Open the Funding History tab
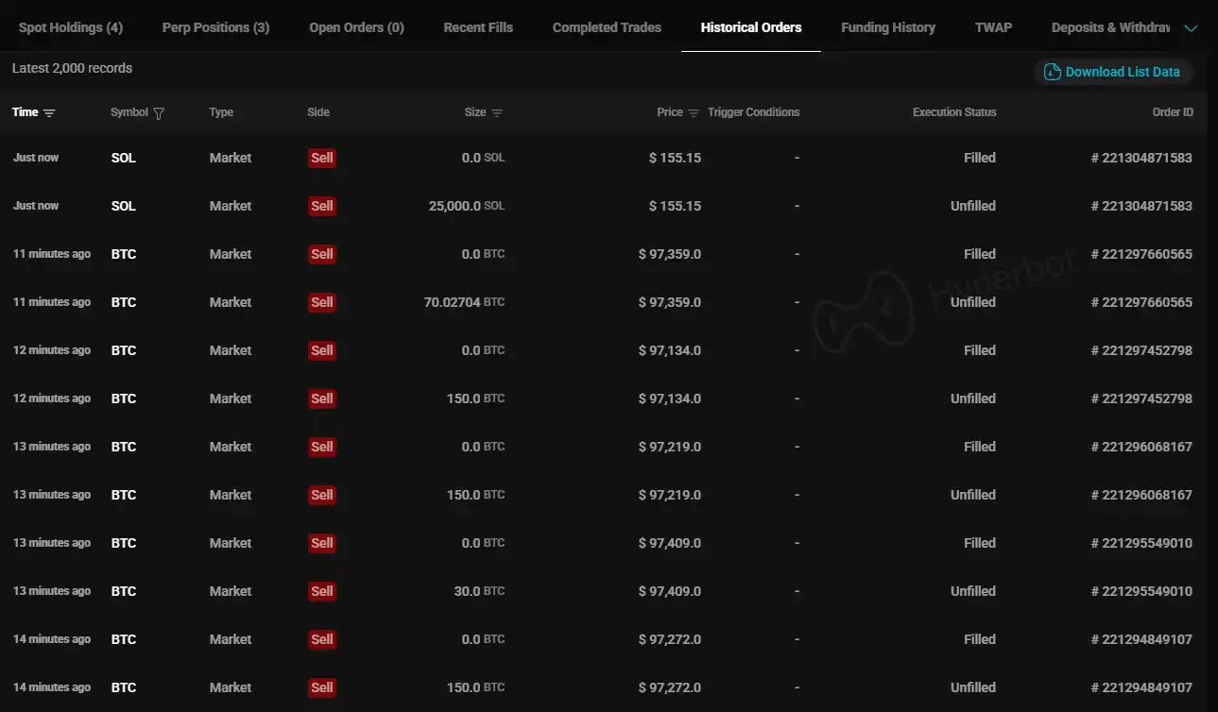The width and height of the screenshot is (1218, 712). click(888, 27)
